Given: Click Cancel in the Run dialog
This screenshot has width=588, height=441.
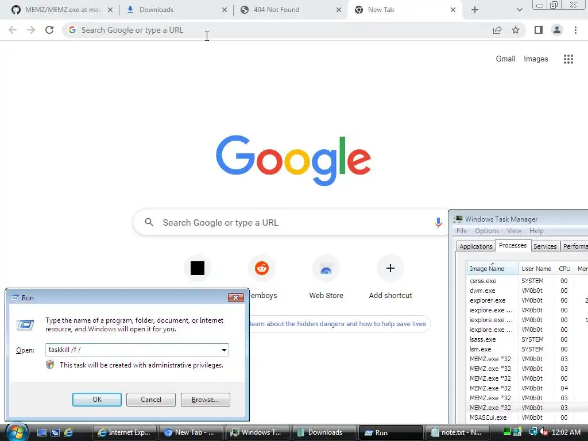Looking at the screenshot, I should [x=151, y=400].
